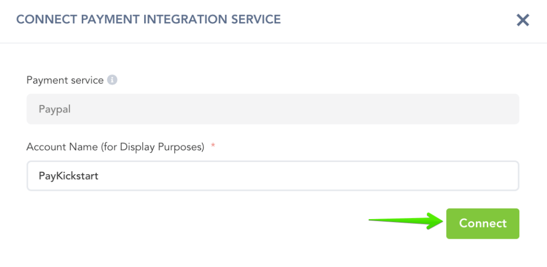Click the word Connect on green button
The height and width of the screenshot is (267, 547).
click(x=483, y=223)
